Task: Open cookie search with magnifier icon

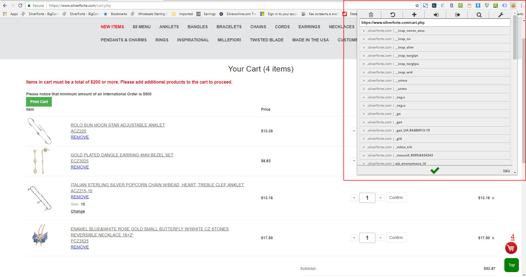Action: (x=479, y=15)
